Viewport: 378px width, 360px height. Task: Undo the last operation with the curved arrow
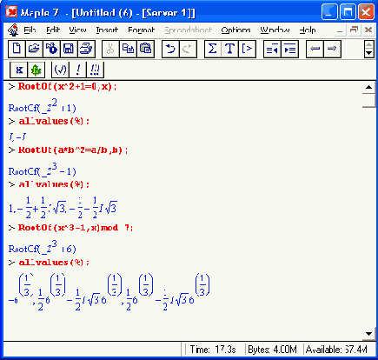coord(170,49)
